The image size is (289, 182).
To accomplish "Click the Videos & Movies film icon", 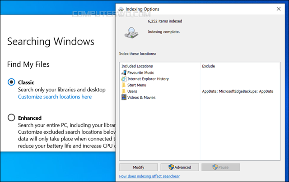I will pos(124,97).
